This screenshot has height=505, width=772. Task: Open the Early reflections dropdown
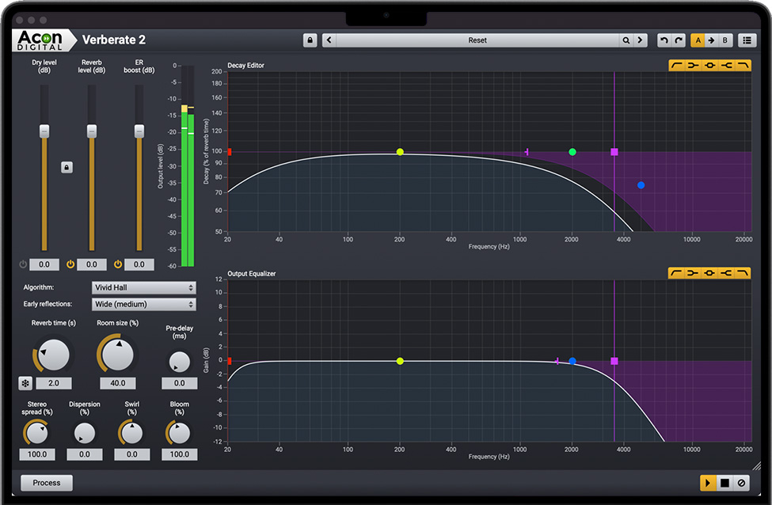(x=143, y=304)
